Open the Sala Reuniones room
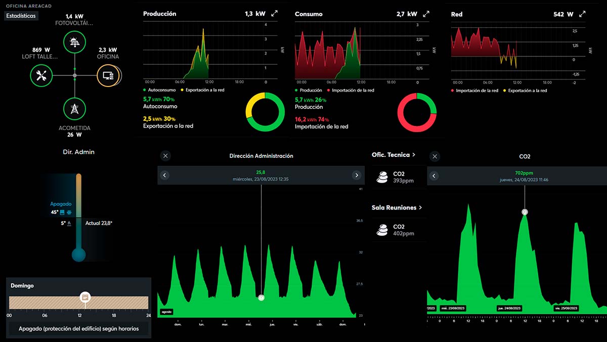The width and height of the screenshot is (607, 342). (397, 207)
